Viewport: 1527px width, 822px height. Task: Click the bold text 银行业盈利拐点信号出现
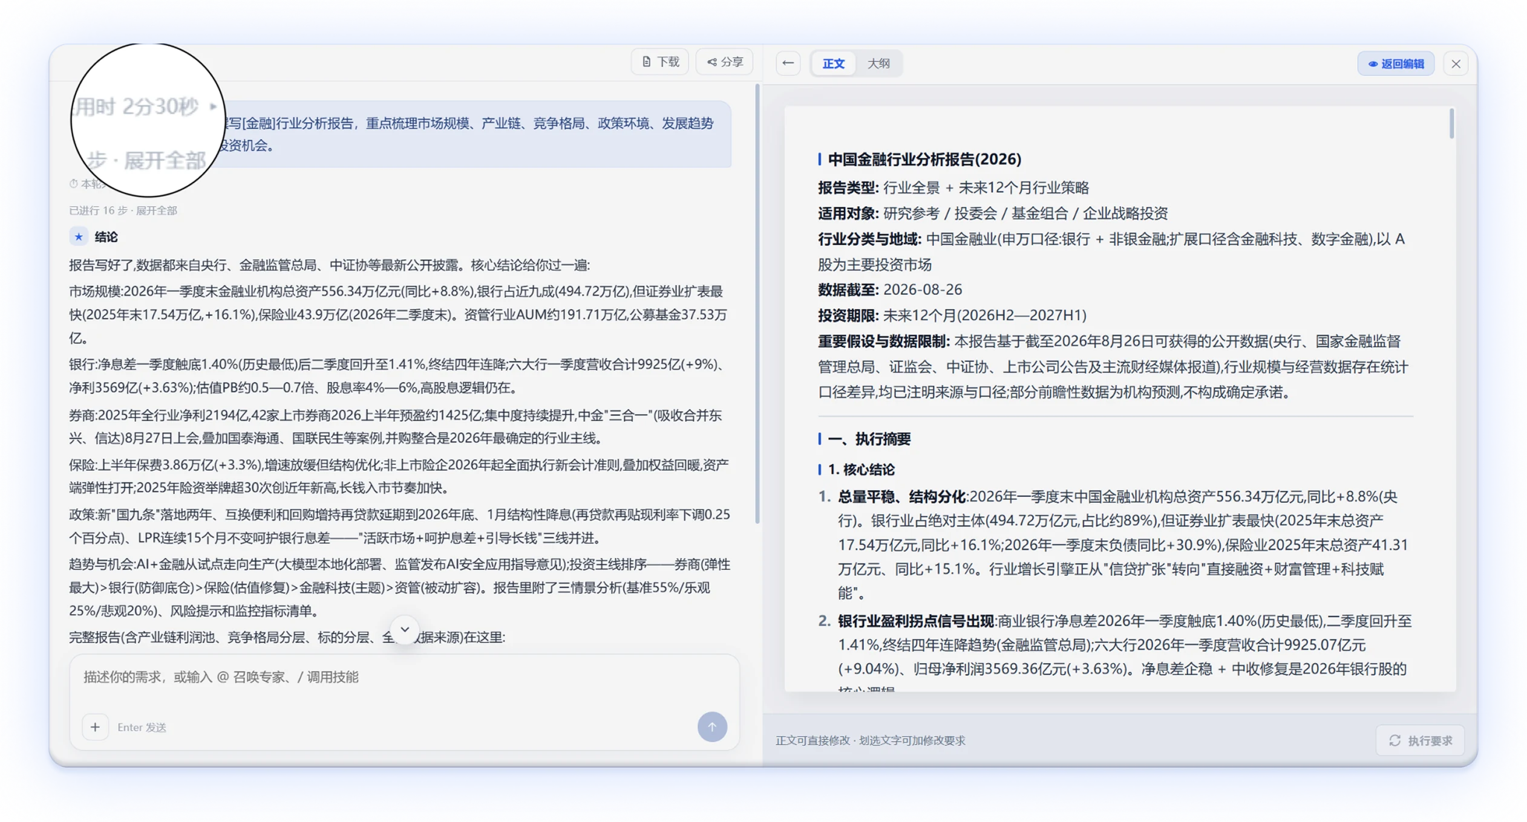click(x=916, y=621)
